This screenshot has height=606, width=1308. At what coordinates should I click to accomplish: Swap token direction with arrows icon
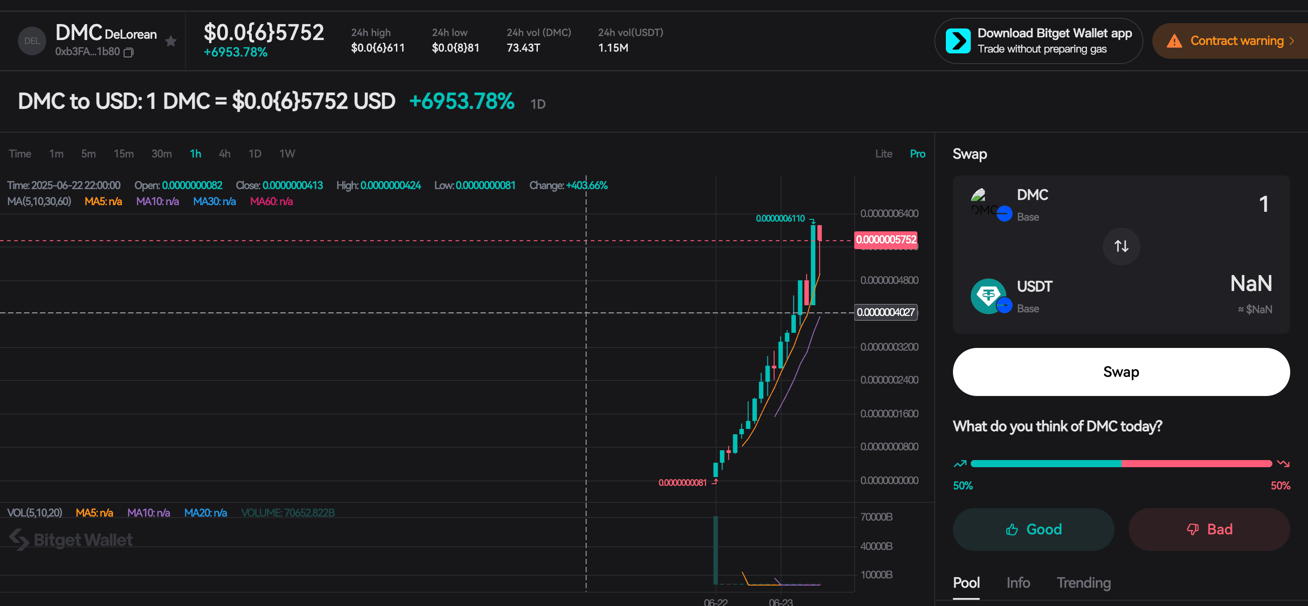(1121, 246)
